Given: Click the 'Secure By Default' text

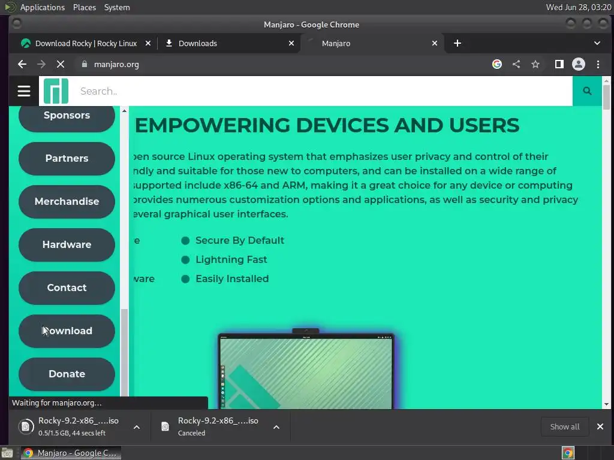Looking at the screenshot, I should pos(240,240).
